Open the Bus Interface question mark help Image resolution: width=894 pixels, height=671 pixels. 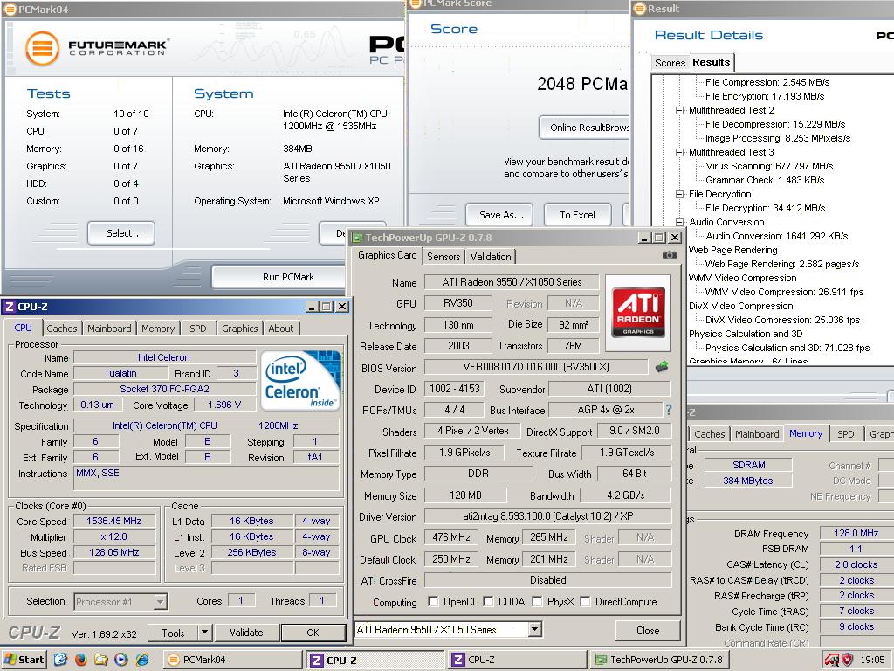[668, 409]
